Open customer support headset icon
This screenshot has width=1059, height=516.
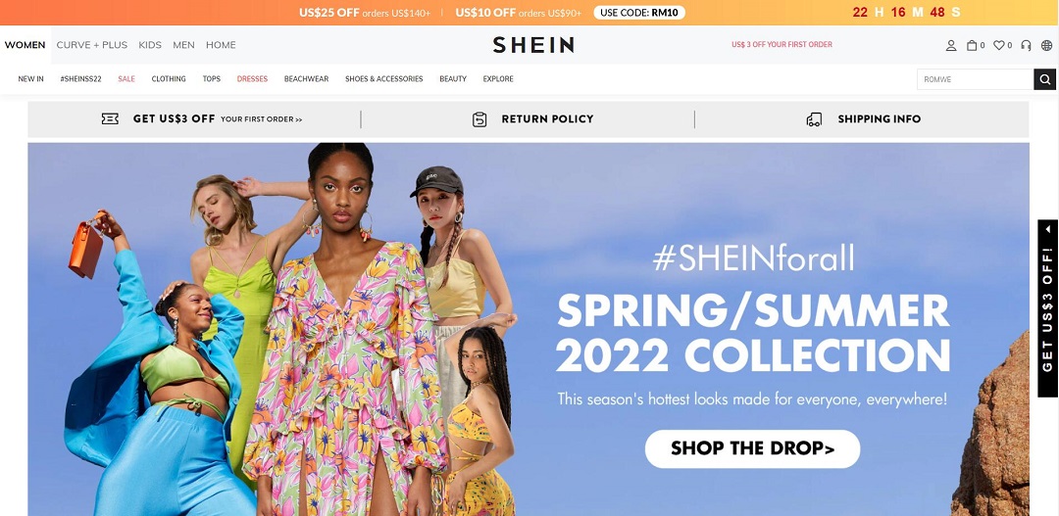pos(1026,45)
